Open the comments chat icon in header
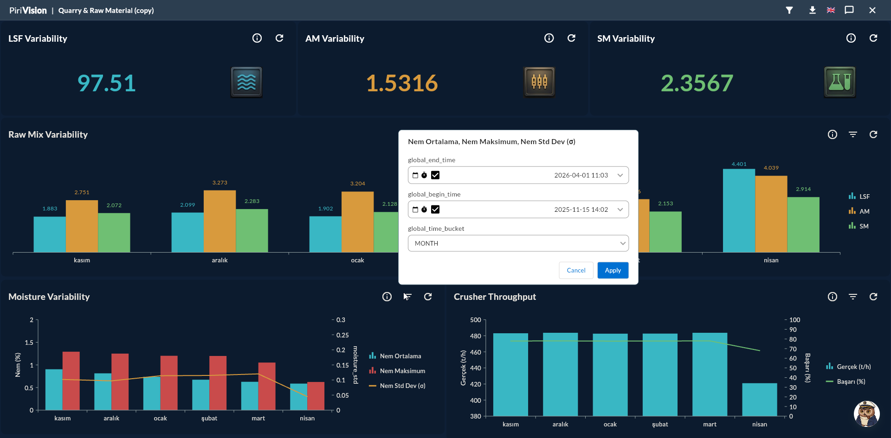The width and height of the screenshot is (891, 438). [849, 10]
